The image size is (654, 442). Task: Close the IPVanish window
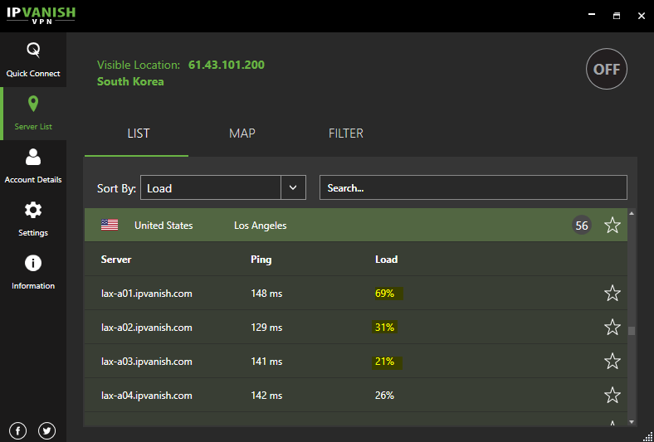[642, 16]
